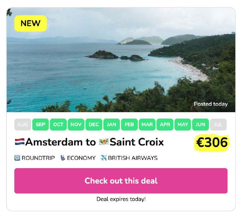Select the NOV month chip
The height and width of the screenshot is (221, 244).
coord(76,124)
